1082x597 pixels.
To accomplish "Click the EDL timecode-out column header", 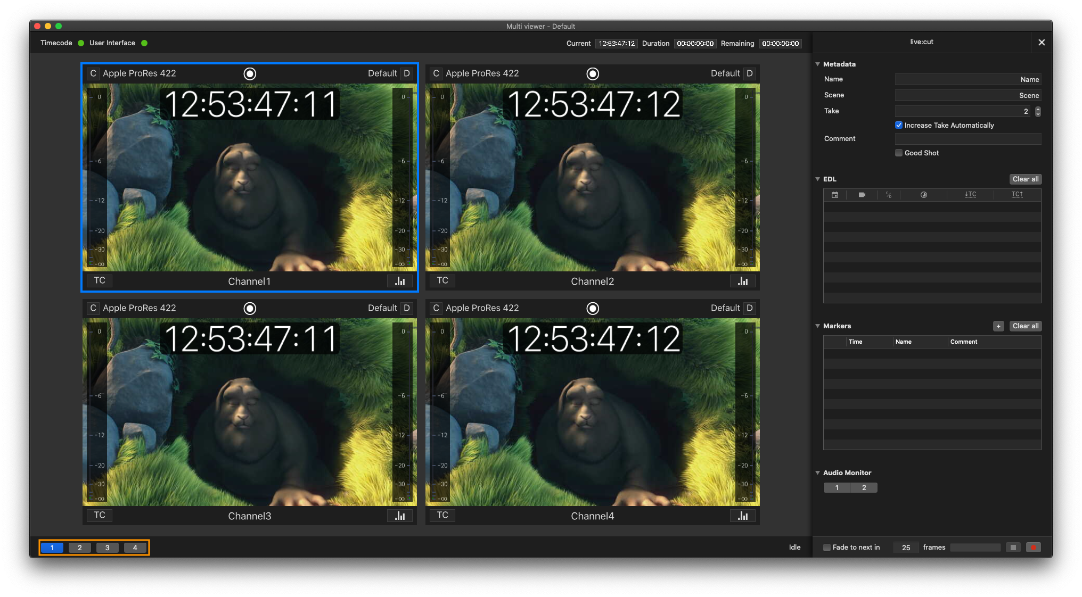I will click(x=1018, y=194).
